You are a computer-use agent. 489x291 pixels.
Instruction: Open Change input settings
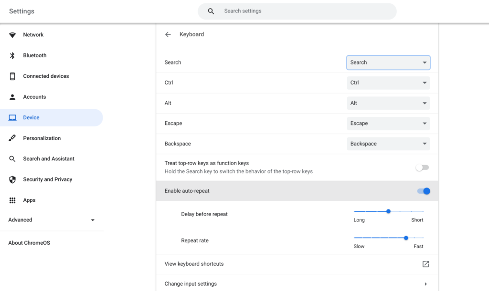click(x=296, y=283)
